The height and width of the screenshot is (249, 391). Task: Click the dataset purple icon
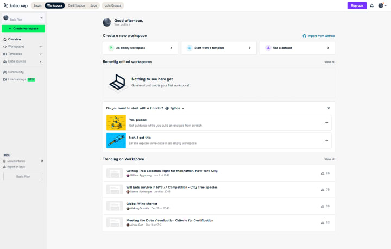(x=268, y=48)
